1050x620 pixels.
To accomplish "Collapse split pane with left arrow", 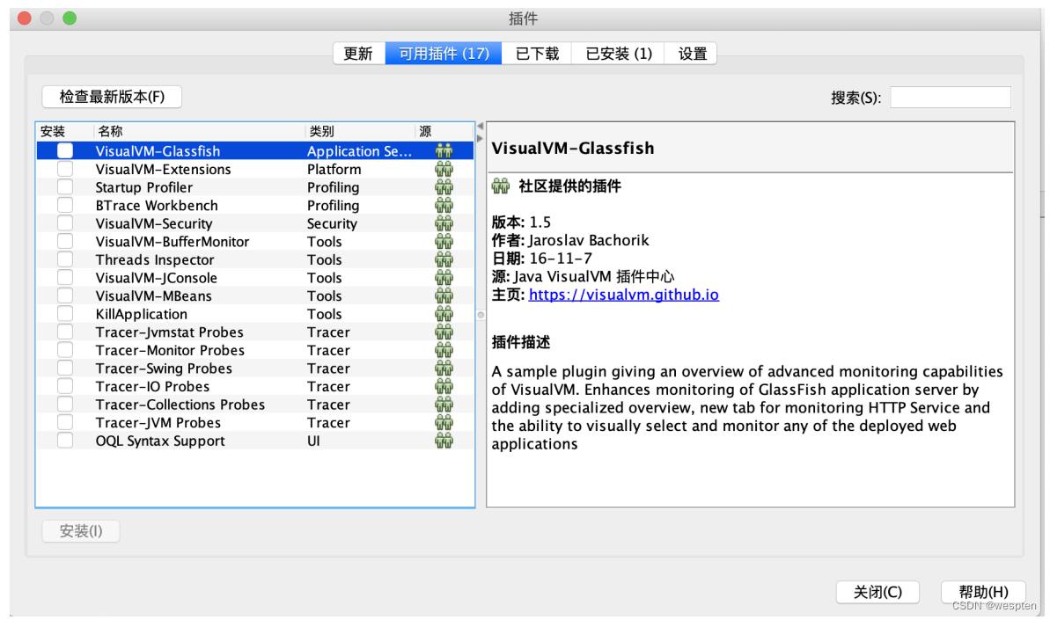I will tap(481, 127).
